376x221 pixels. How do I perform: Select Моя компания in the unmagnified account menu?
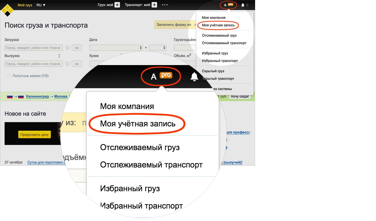click(x=213, y=18)
